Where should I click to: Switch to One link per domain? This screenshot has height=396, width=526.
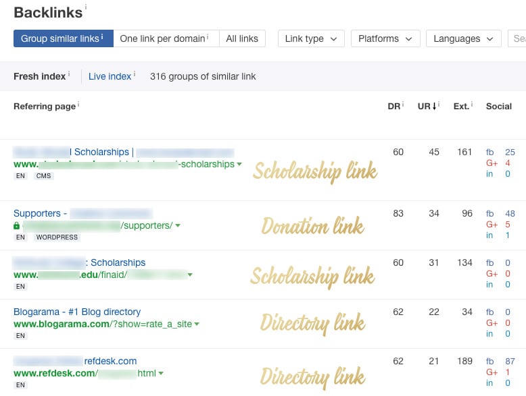166,38
